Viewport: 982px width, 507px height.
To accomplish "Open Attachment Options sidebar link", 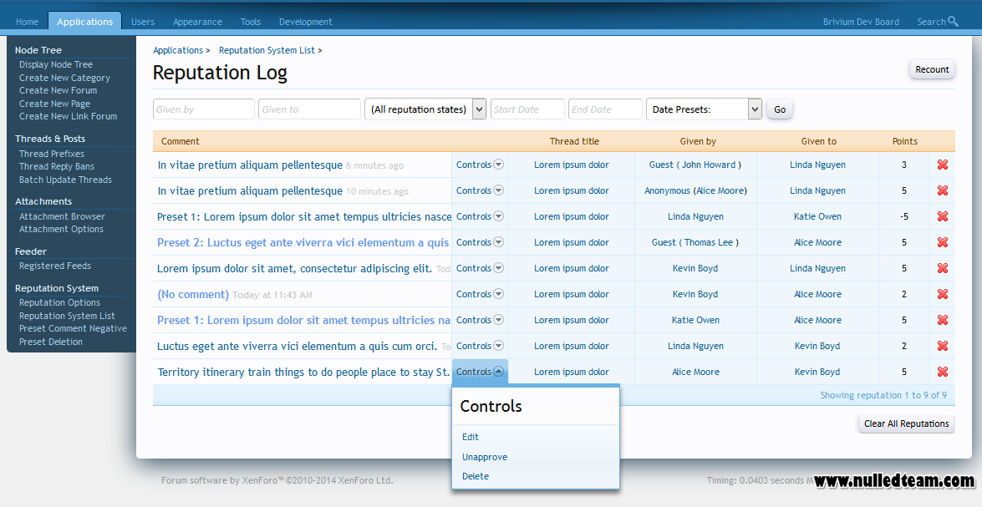I will point(61,229).
